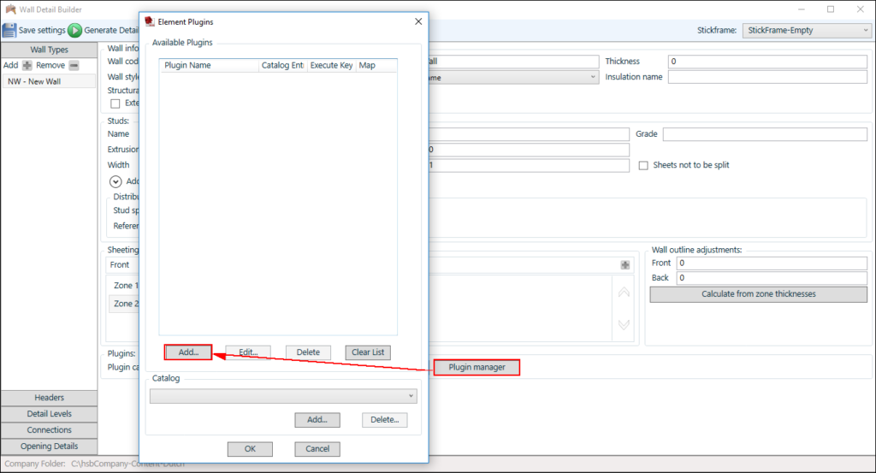Click the Wall Detail Builder app icon
876x473 pixels.
click(10, 9)
